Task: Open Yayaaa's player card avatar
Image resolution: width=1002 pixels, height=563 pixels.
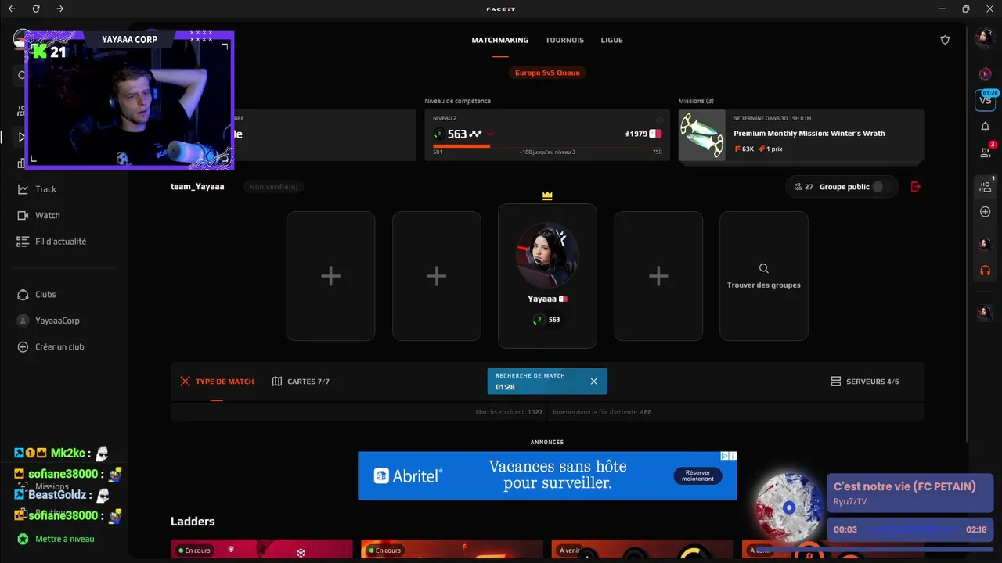Action: click(547, 255)
